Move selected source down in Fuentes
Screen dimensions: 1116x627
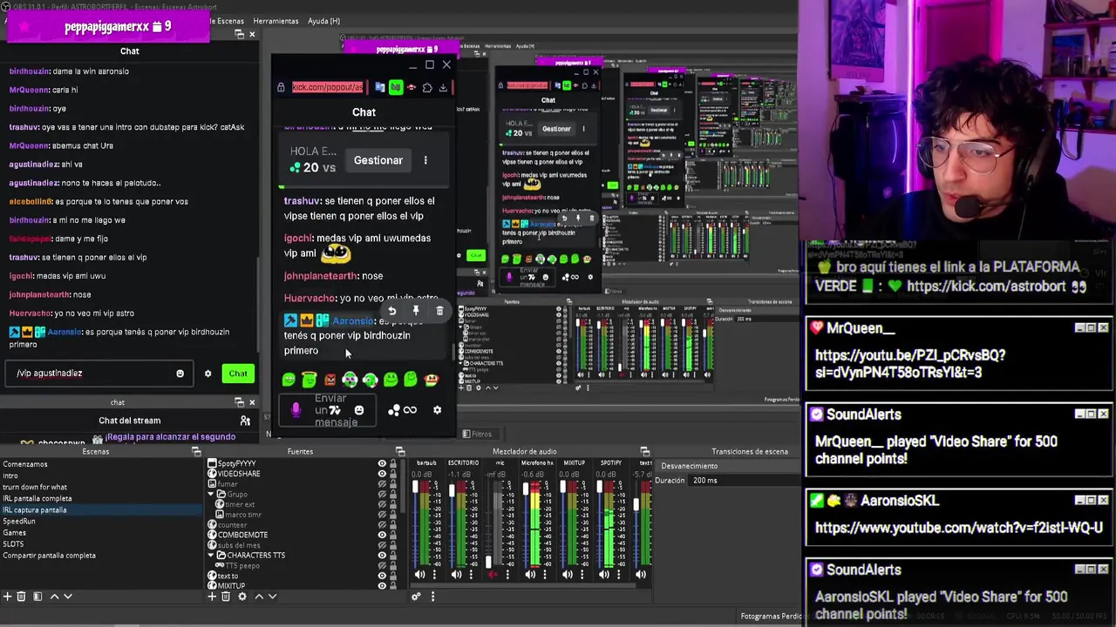tap(272, 597)
